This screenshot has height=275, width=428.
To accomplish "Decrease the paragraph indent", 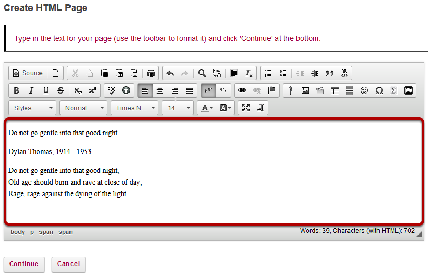I will [300, 73].
